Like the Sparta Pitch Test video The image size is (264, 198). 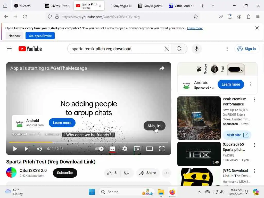point(112,173)
